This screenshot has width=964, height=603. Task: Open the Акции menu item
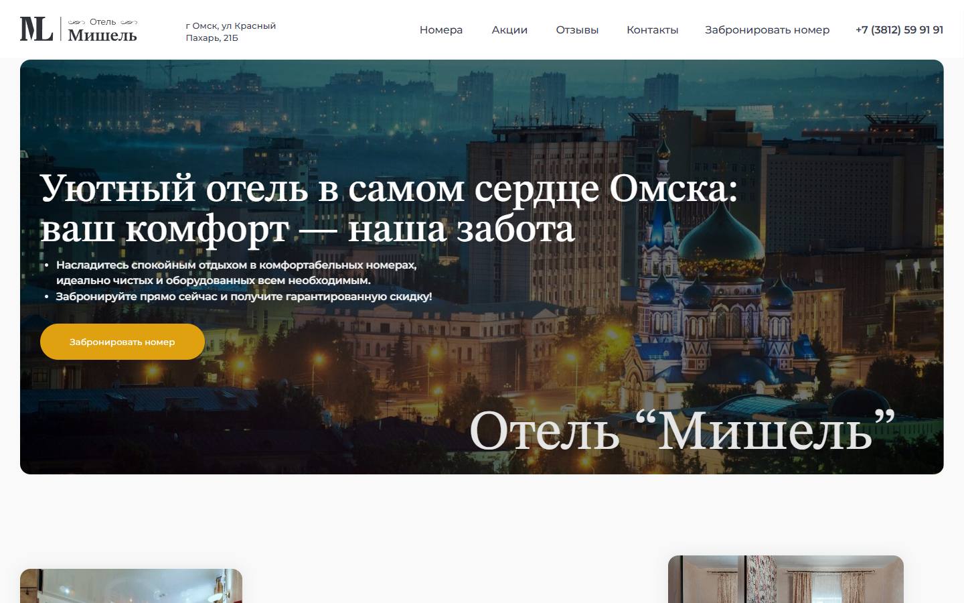[509, 29]
